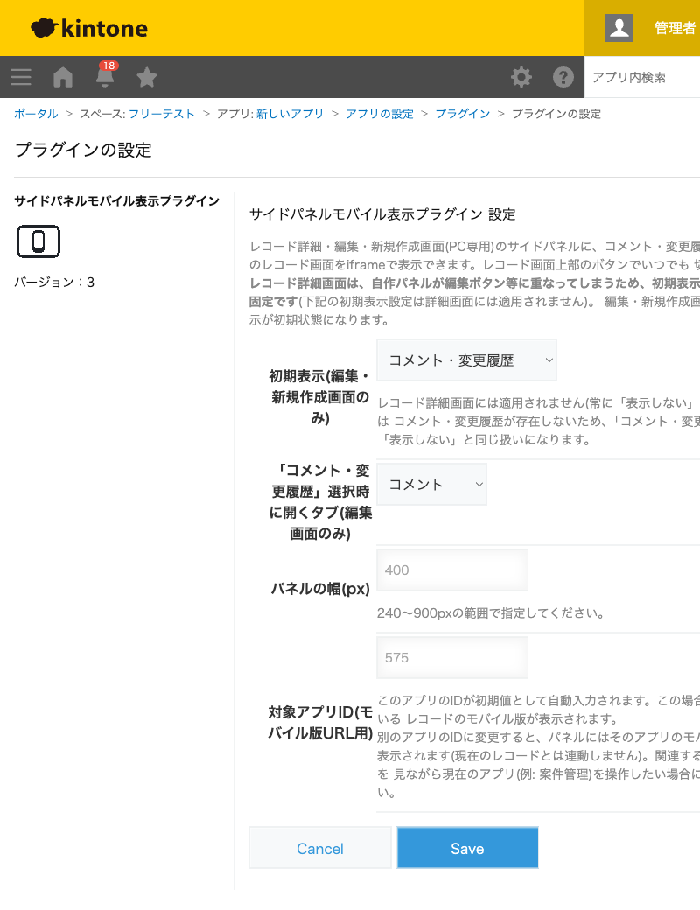Click the app ID field showing 575

pos(452,657)
